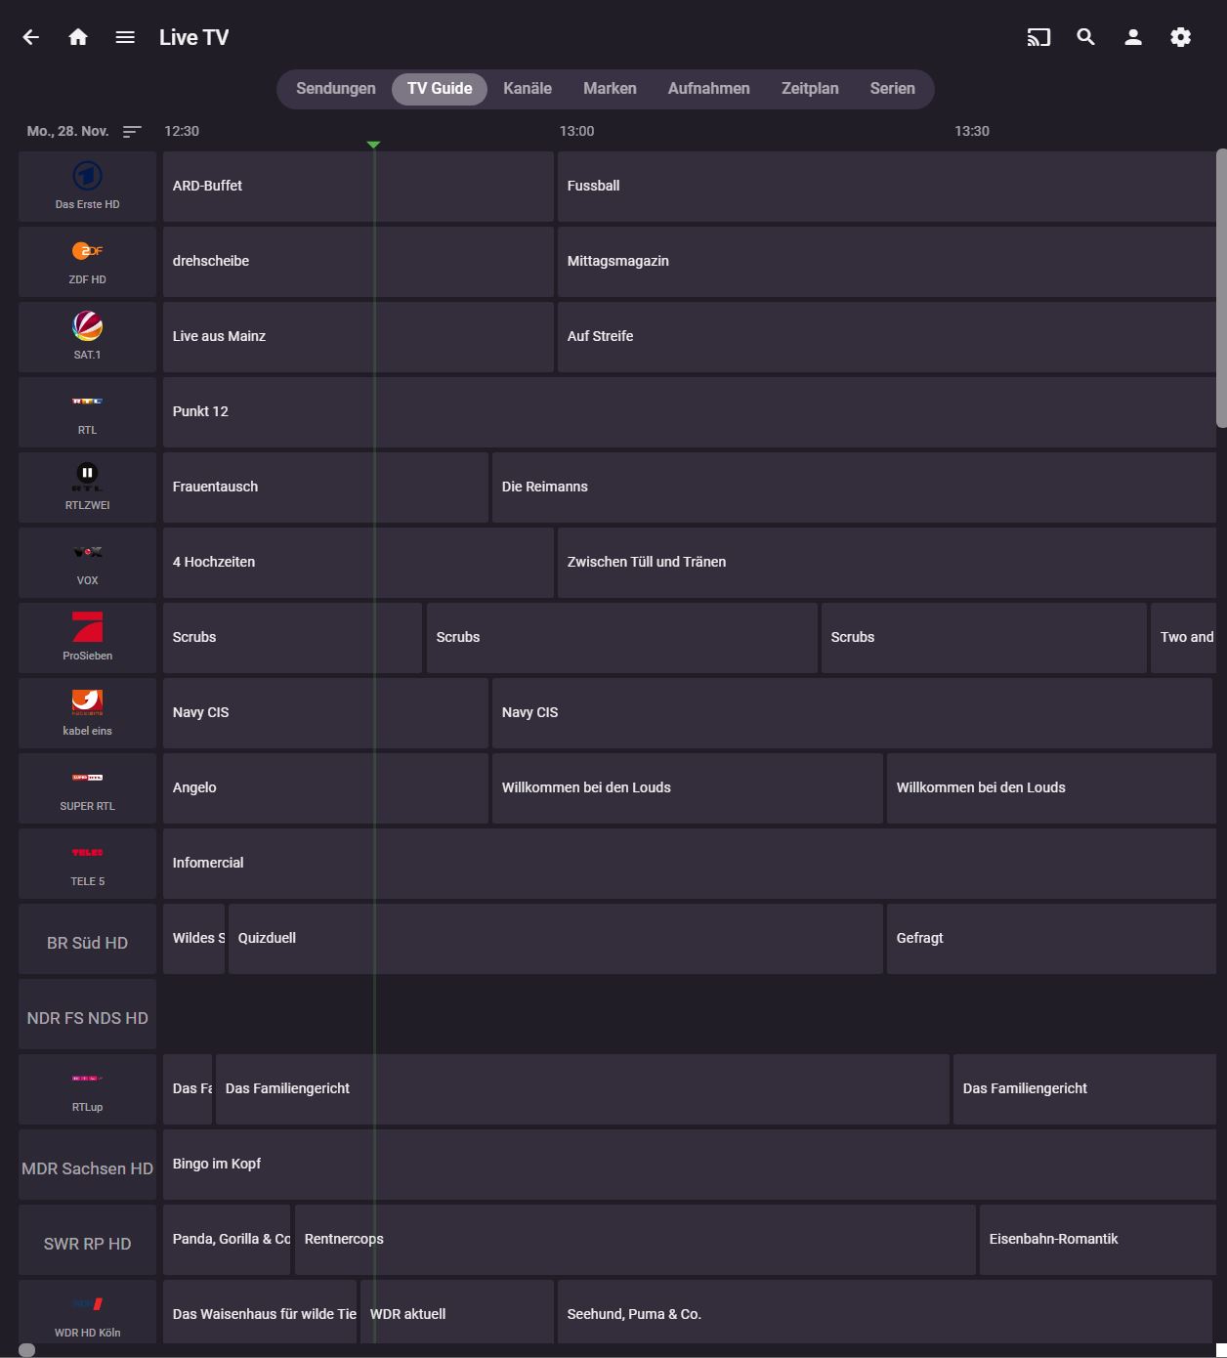Select the Infomercial program on TELE 5
Image resolution: width=1227 pixels, height=1358 pixels.
[690, 863]
